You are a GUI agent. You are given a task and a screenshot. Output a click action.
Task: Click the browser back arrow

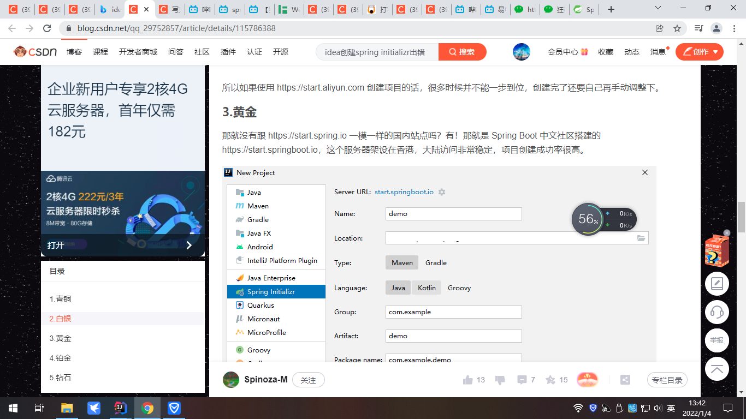click(x=12, y=28)
